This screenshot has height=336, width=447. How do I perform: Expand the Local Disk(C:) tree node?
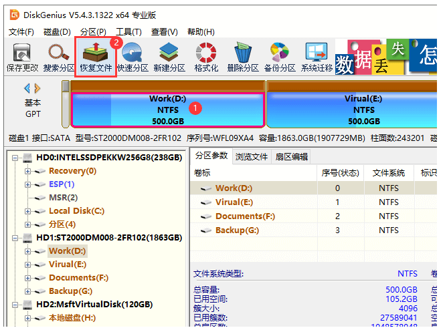point(28,211)
